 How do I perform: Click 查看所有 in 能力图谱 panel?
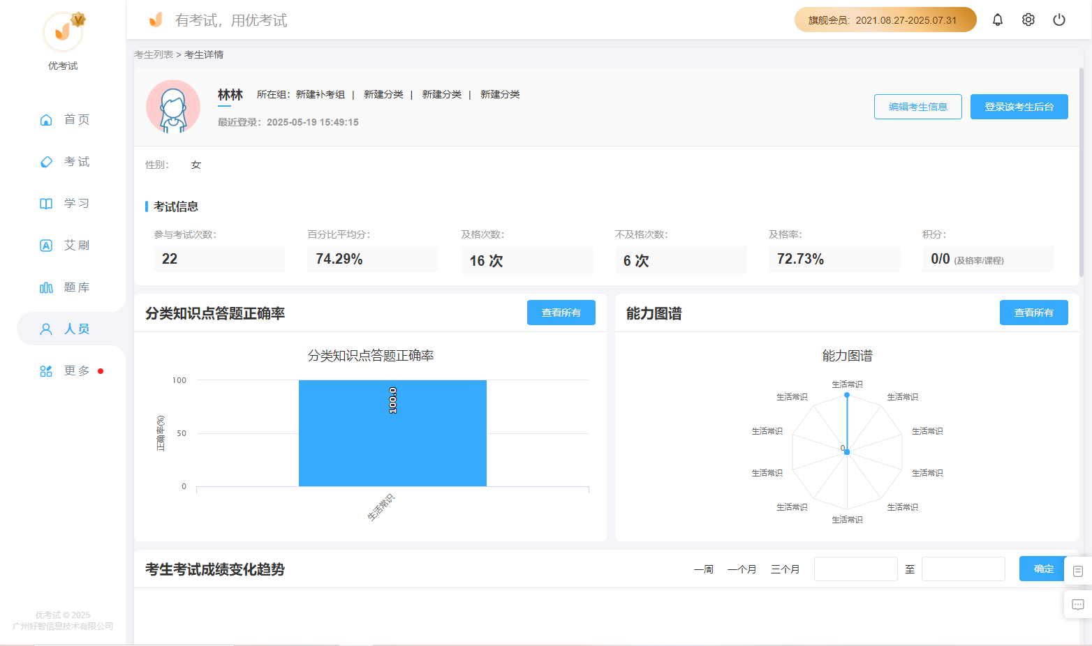(x=1034, y=313)
